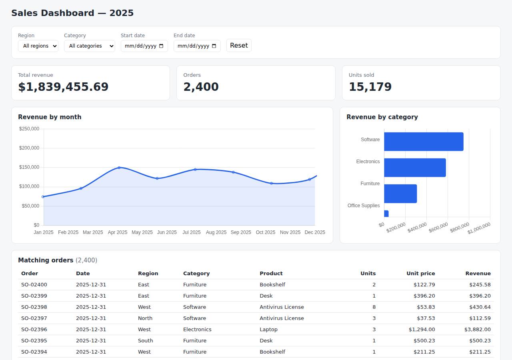512x360 pixels.
Task: Click the End date input field
Action: 197,46
